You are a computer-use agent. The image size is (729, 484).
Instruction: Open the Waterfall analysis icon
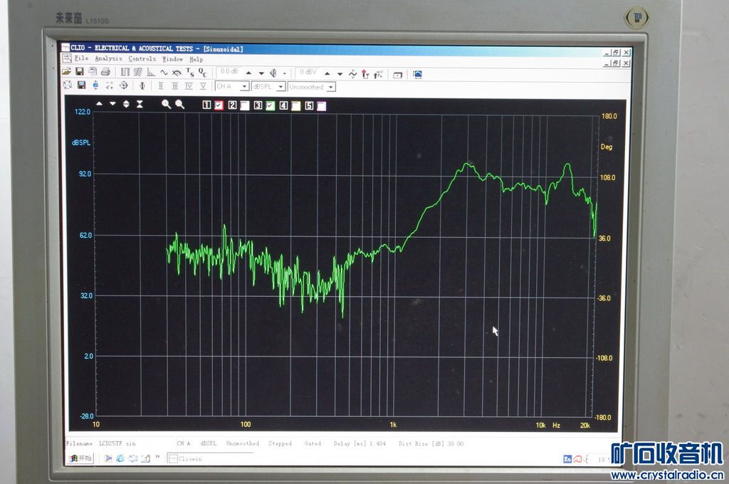138,72
